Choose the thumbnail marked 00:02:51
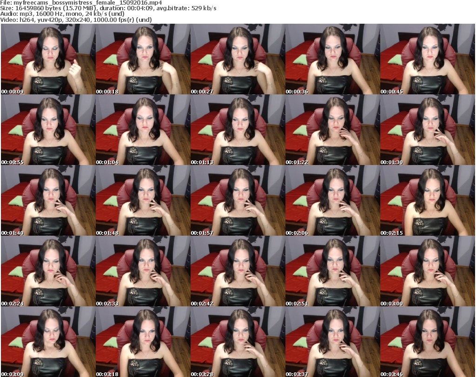The image size is (476, 377). point(332,271)
